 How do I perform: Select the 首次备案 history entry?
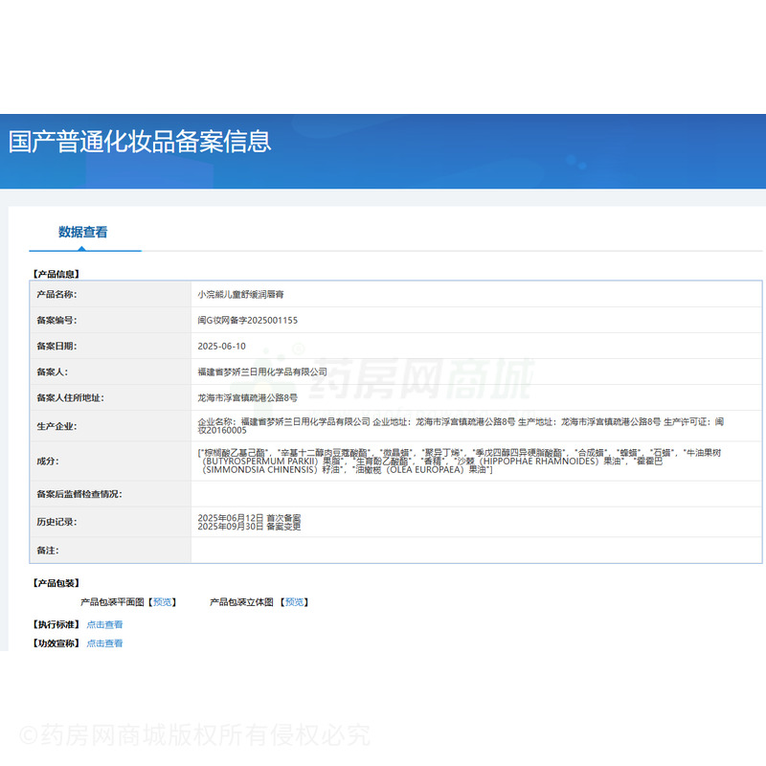tap(256, 517)
